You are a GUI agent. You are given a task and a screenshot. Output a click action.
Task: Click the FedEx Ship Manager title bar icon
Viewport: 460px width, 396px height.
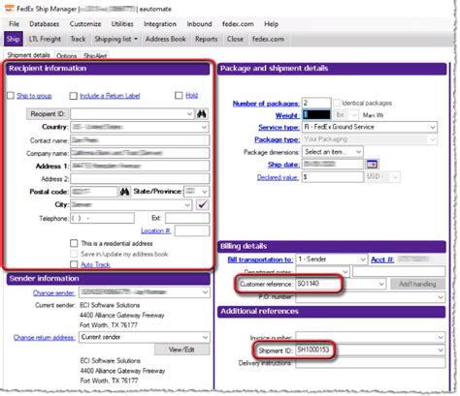point(10,9)
